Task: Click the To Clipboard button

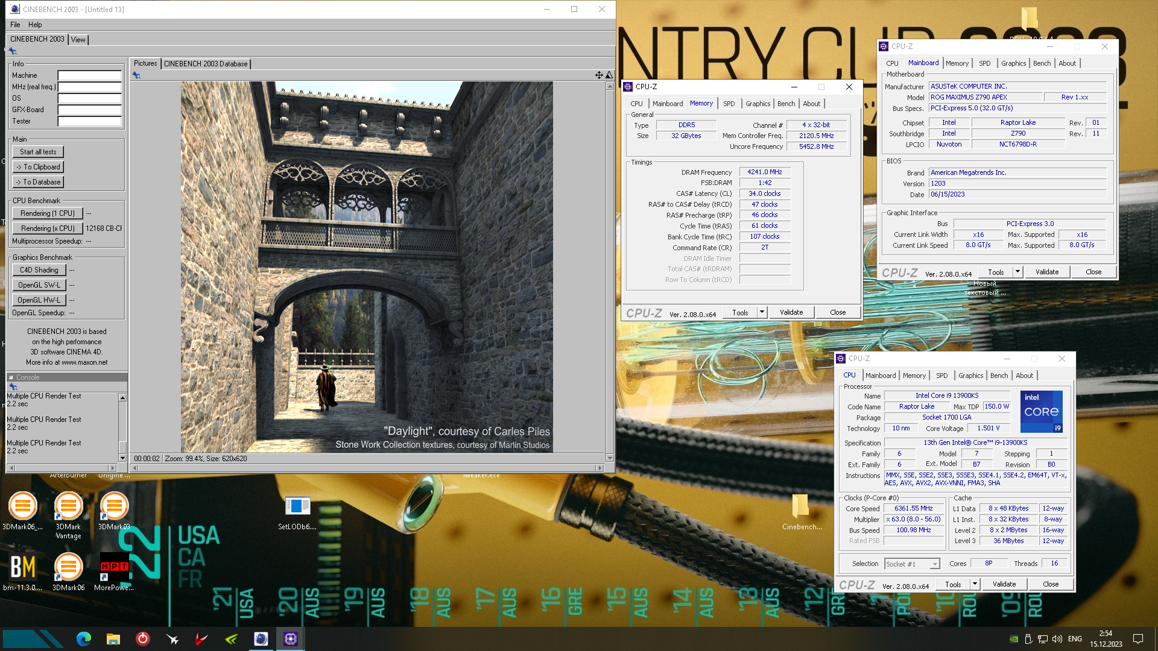Action: 38,167
